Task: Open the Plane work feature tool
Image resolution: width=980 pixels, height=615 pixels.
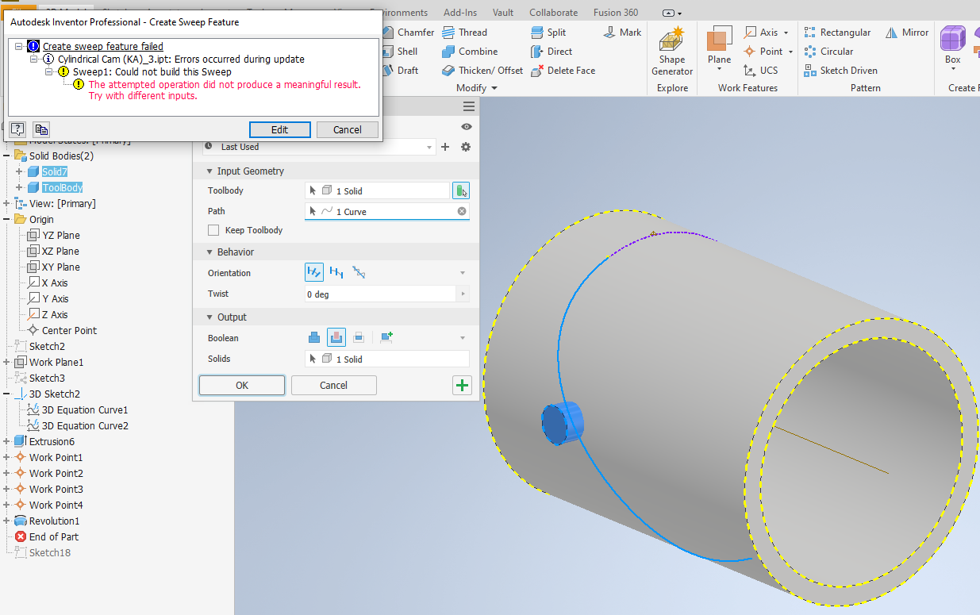Action: 719,46
